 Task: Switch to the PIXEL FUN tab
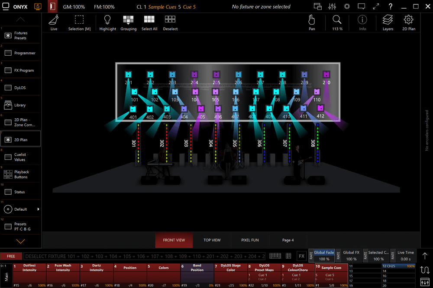point(250,240)
